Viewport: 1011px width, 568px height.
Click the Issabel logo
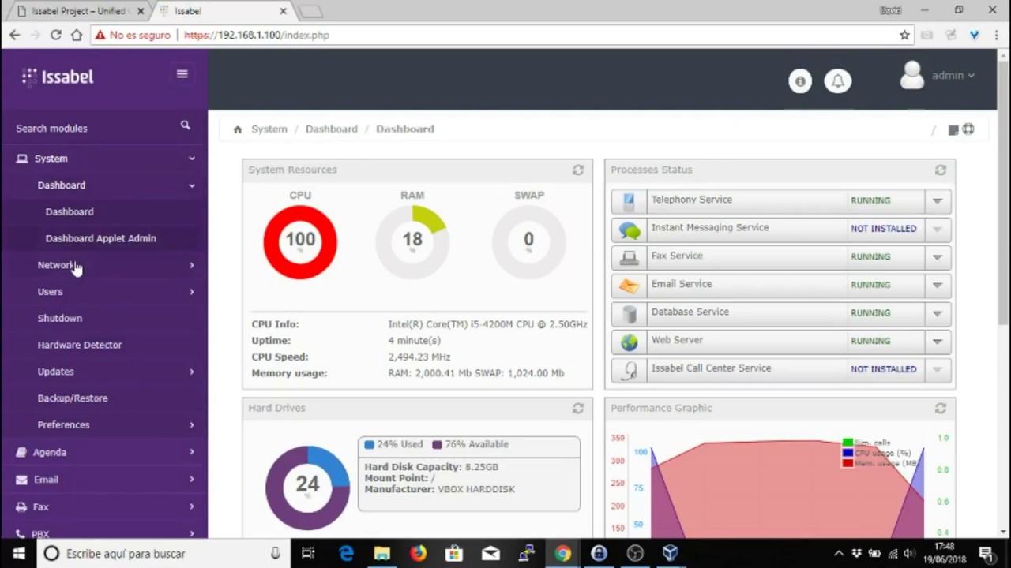(x=58, y=77)
